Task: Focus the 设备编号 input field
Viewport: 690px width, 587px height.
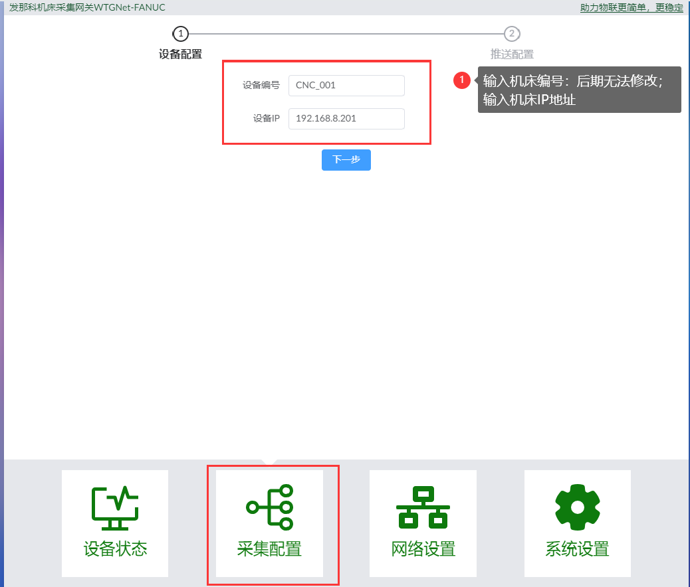Action: [347, 85]
